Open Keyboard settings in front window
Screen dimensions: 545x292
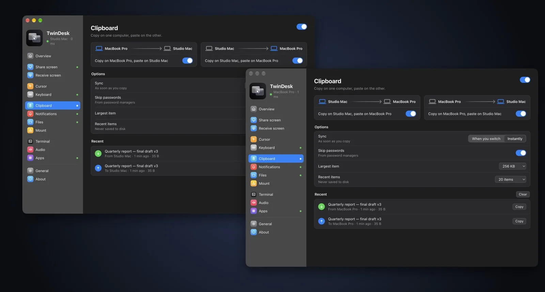(276, 148)
